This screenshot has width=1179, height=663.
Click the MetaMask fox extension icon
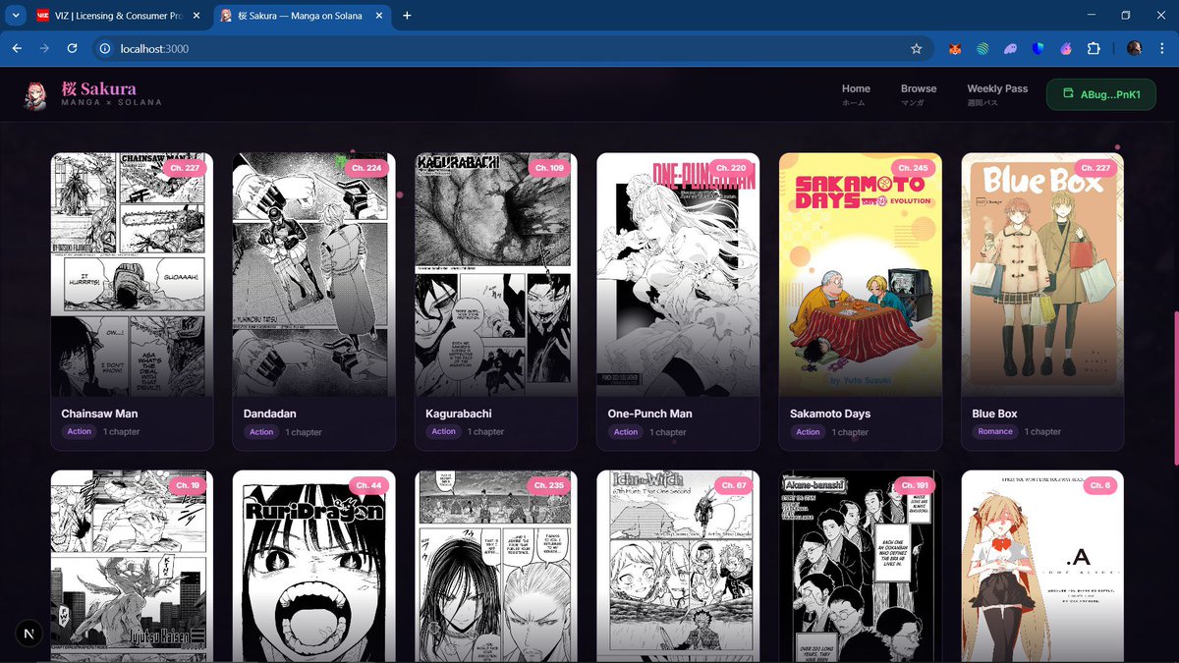(954, 48)
